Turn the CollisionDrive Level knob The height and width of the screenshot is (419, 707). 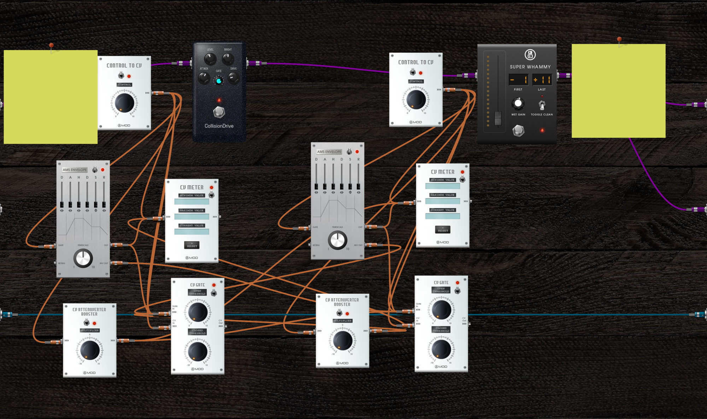point(210,59)
